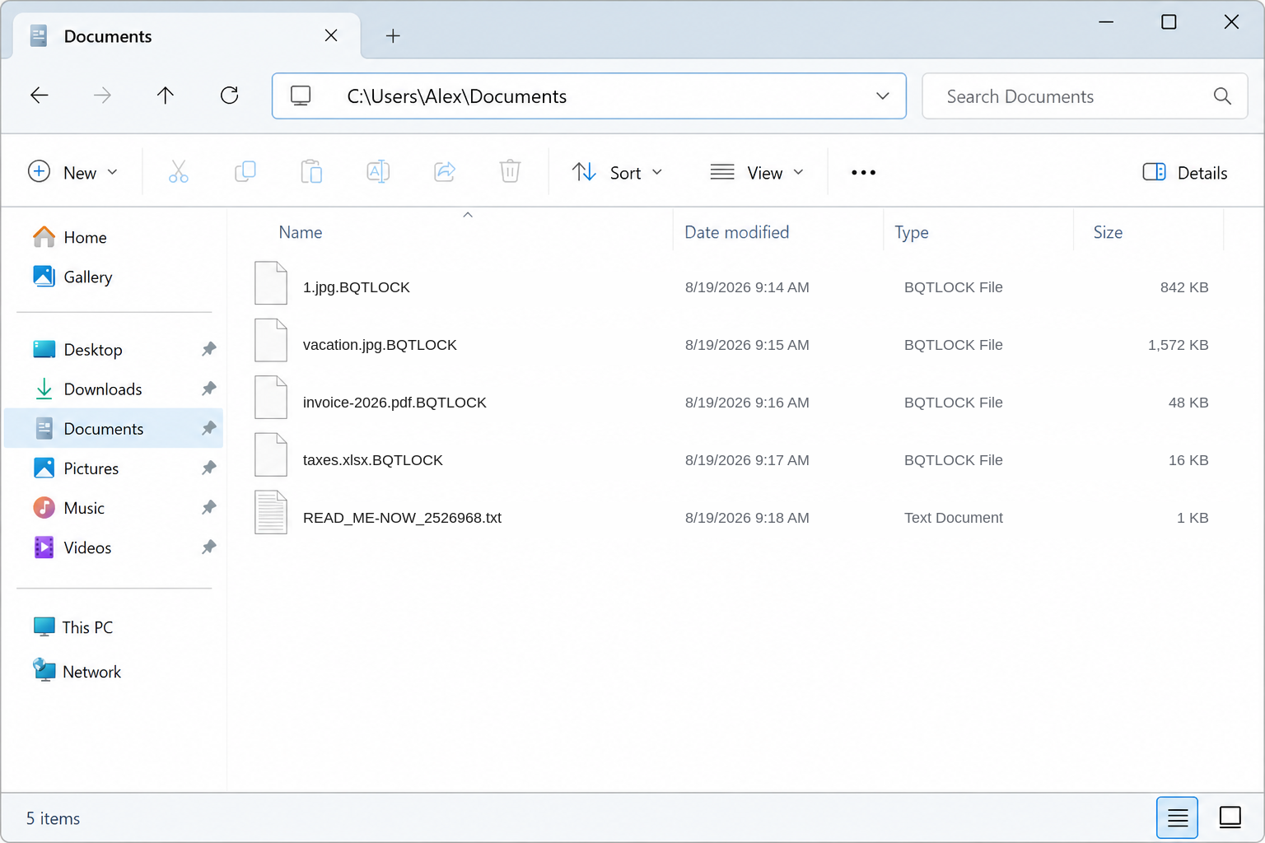Screen dimensions: 1265x843
Task: Select the file name invoice-2026.pdf.BQTLOCK
Action: click(x=394, y=403)
